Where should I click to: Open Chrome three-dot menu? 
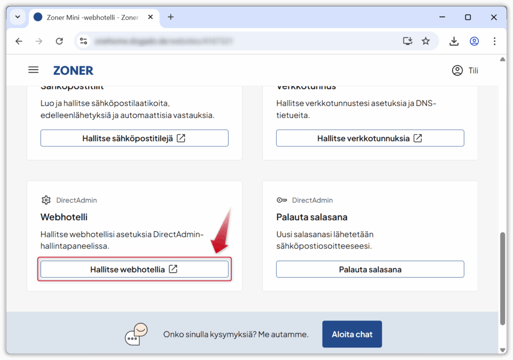[x=494, y=41]
